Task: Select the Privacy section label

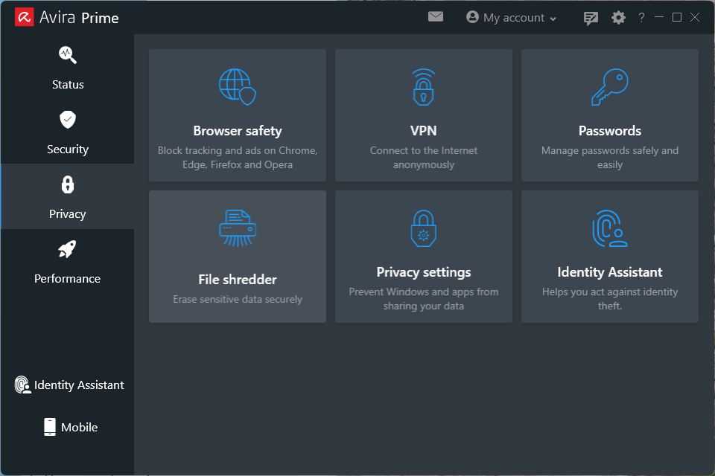Action: point(68,214)
